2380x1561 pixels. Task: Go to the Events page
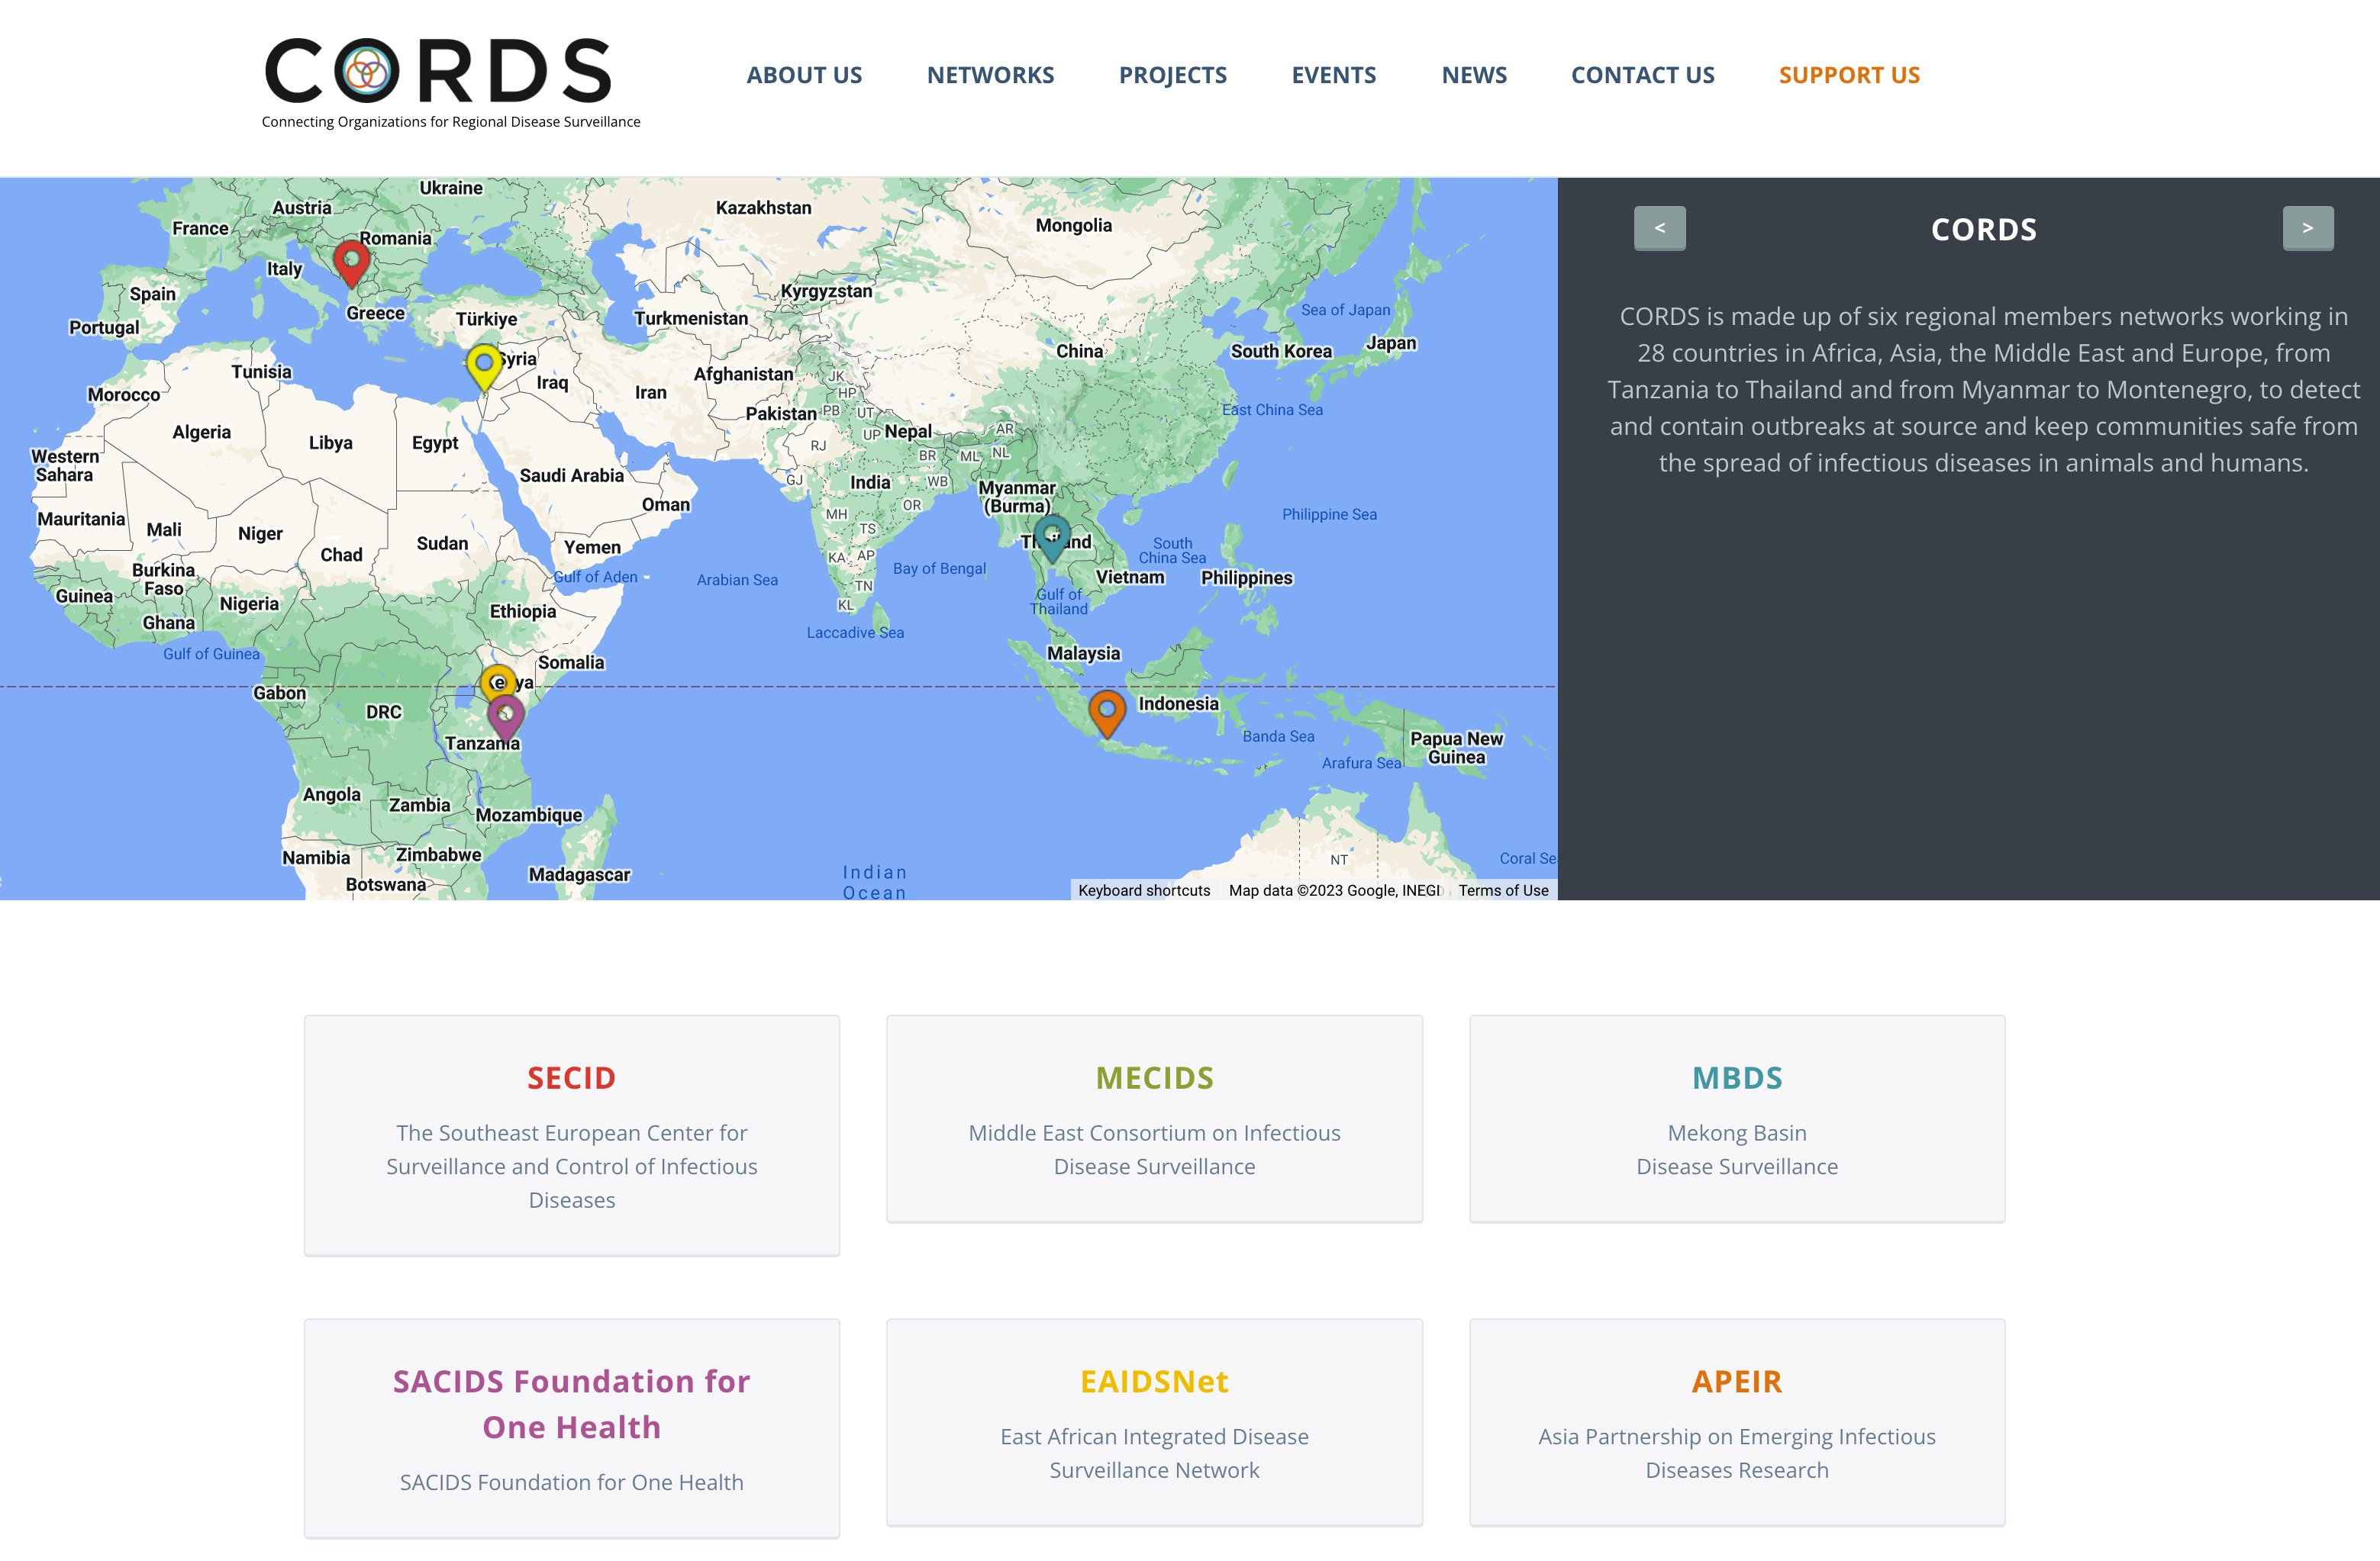[x=1334, y=75]
